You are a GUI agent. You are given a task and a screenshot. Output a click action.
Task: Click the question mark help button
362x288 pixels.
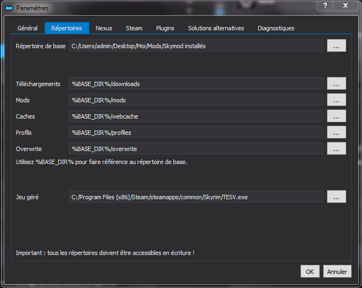coord(325,5)
